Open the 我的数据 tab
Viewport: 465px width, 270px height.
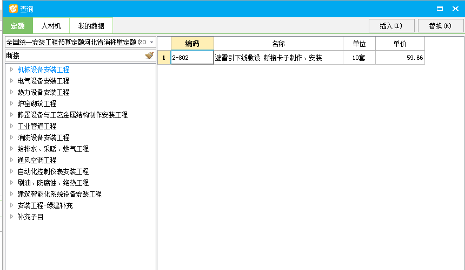(91, 26)
